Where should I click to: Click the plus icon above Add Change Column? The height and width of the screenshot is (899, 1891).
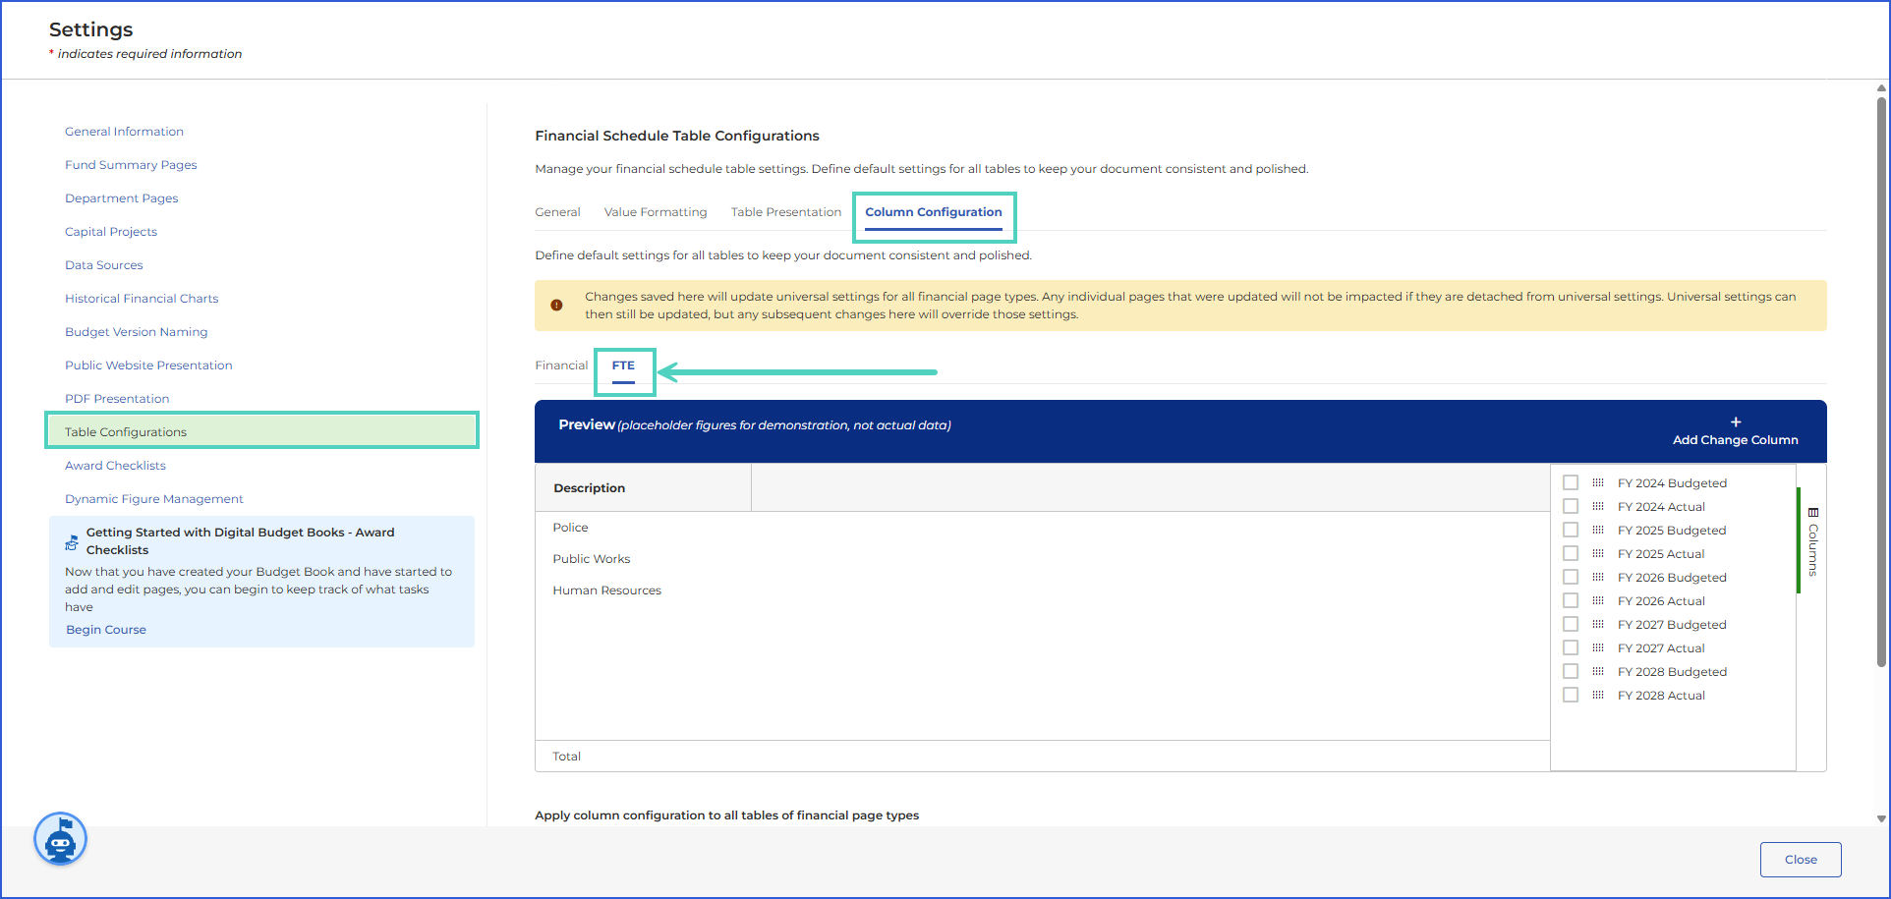1736,422
